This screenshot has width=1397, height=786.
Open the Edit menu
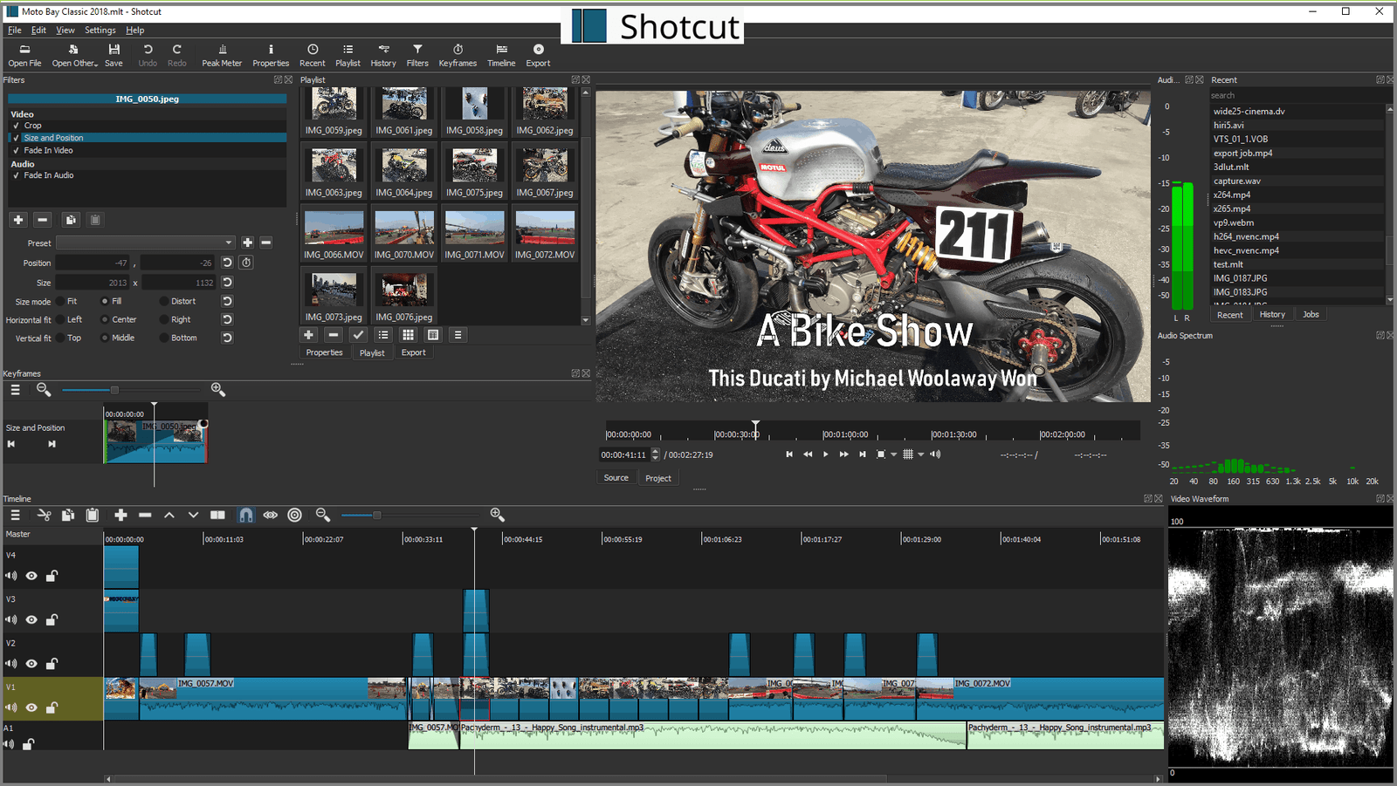coord(39,30)
